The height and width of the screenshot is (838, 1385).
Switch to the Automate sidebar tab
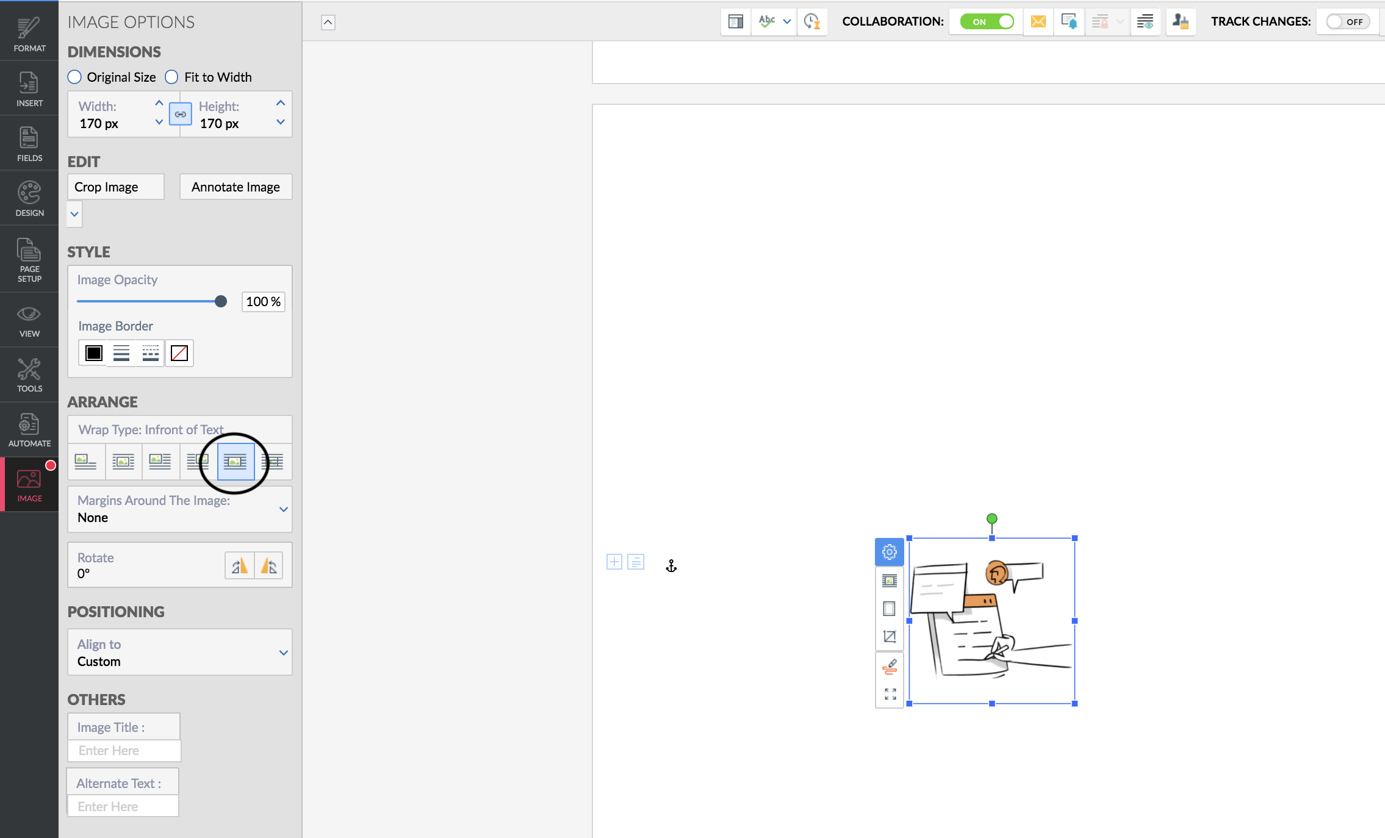(x=29, y=430)
